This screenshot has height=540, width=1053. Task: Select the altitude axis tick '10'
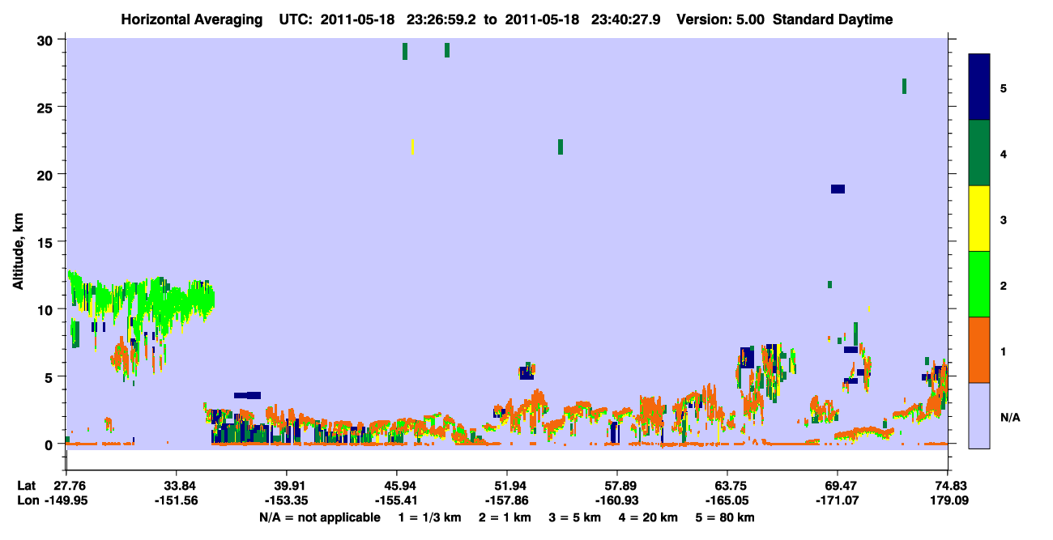(46, 309)
